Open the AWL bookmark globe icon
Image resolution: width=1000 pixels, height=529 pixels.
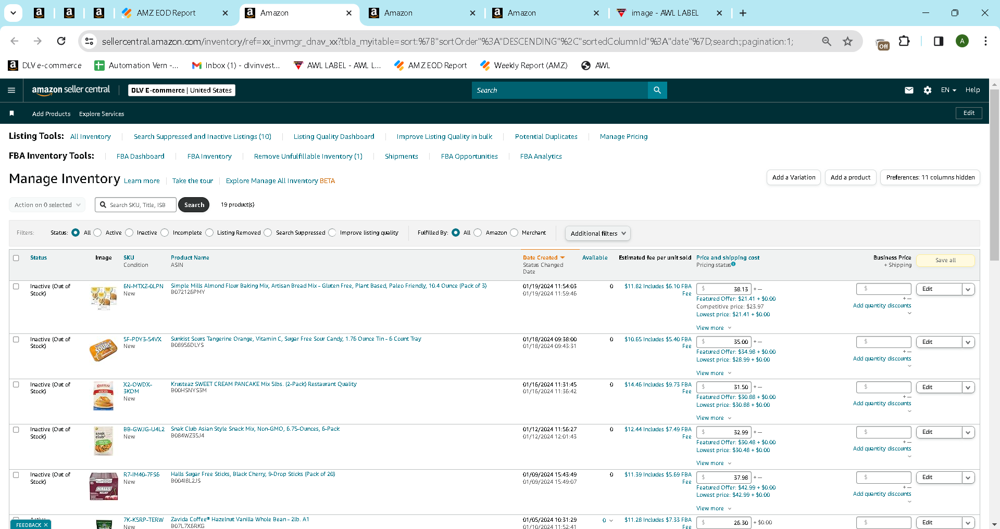(x=586, y=66)
